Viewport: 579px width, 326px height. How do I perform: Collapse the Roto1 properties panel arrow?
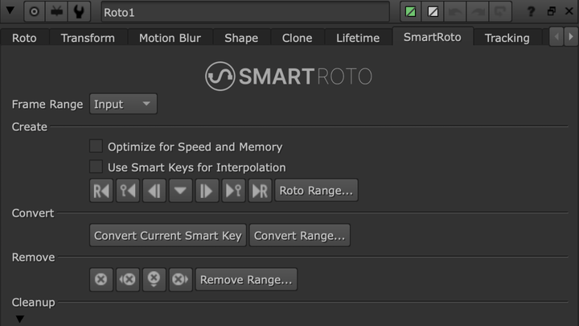(x=10, y=10)
